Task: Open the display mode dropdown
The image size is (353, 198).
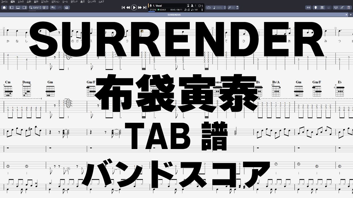Action: tap(45, 7)
